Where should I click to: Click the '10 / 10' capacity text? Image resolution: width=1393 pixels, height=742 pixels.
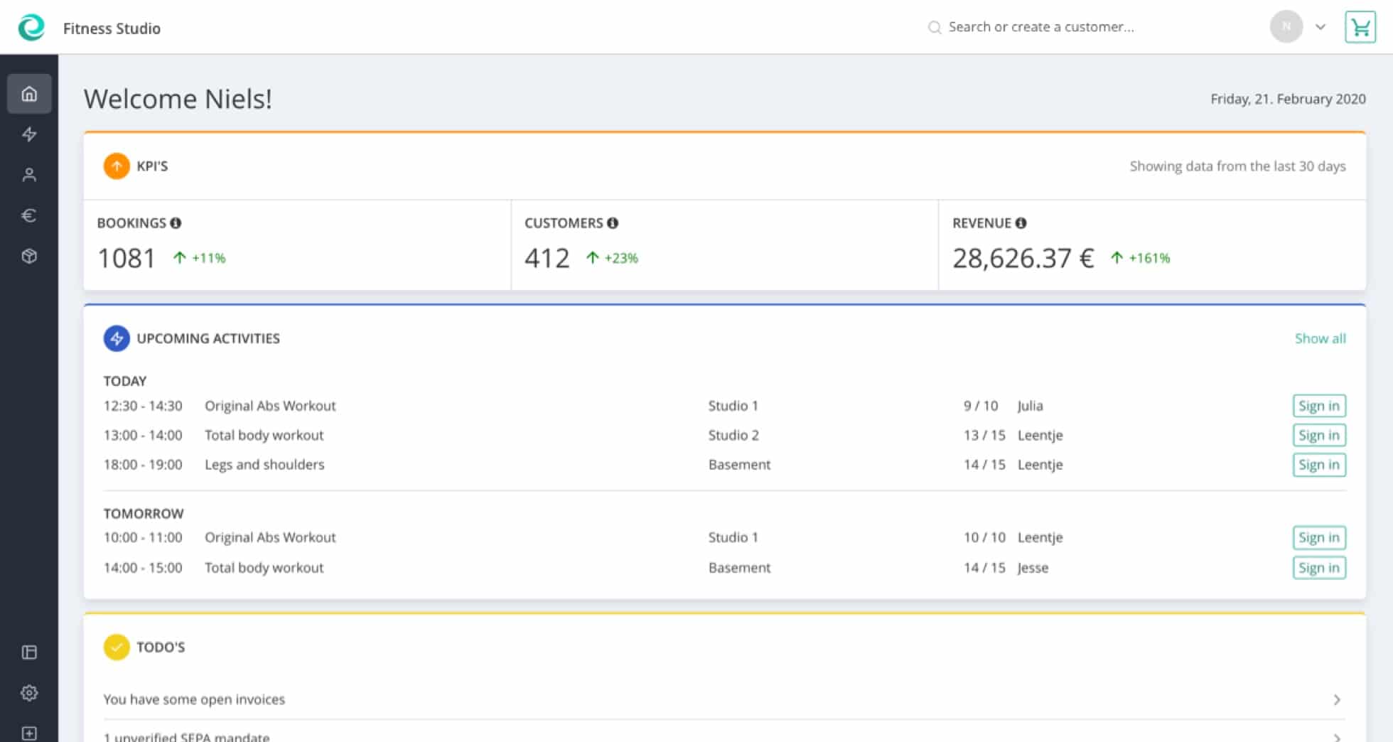click(984, 537)
